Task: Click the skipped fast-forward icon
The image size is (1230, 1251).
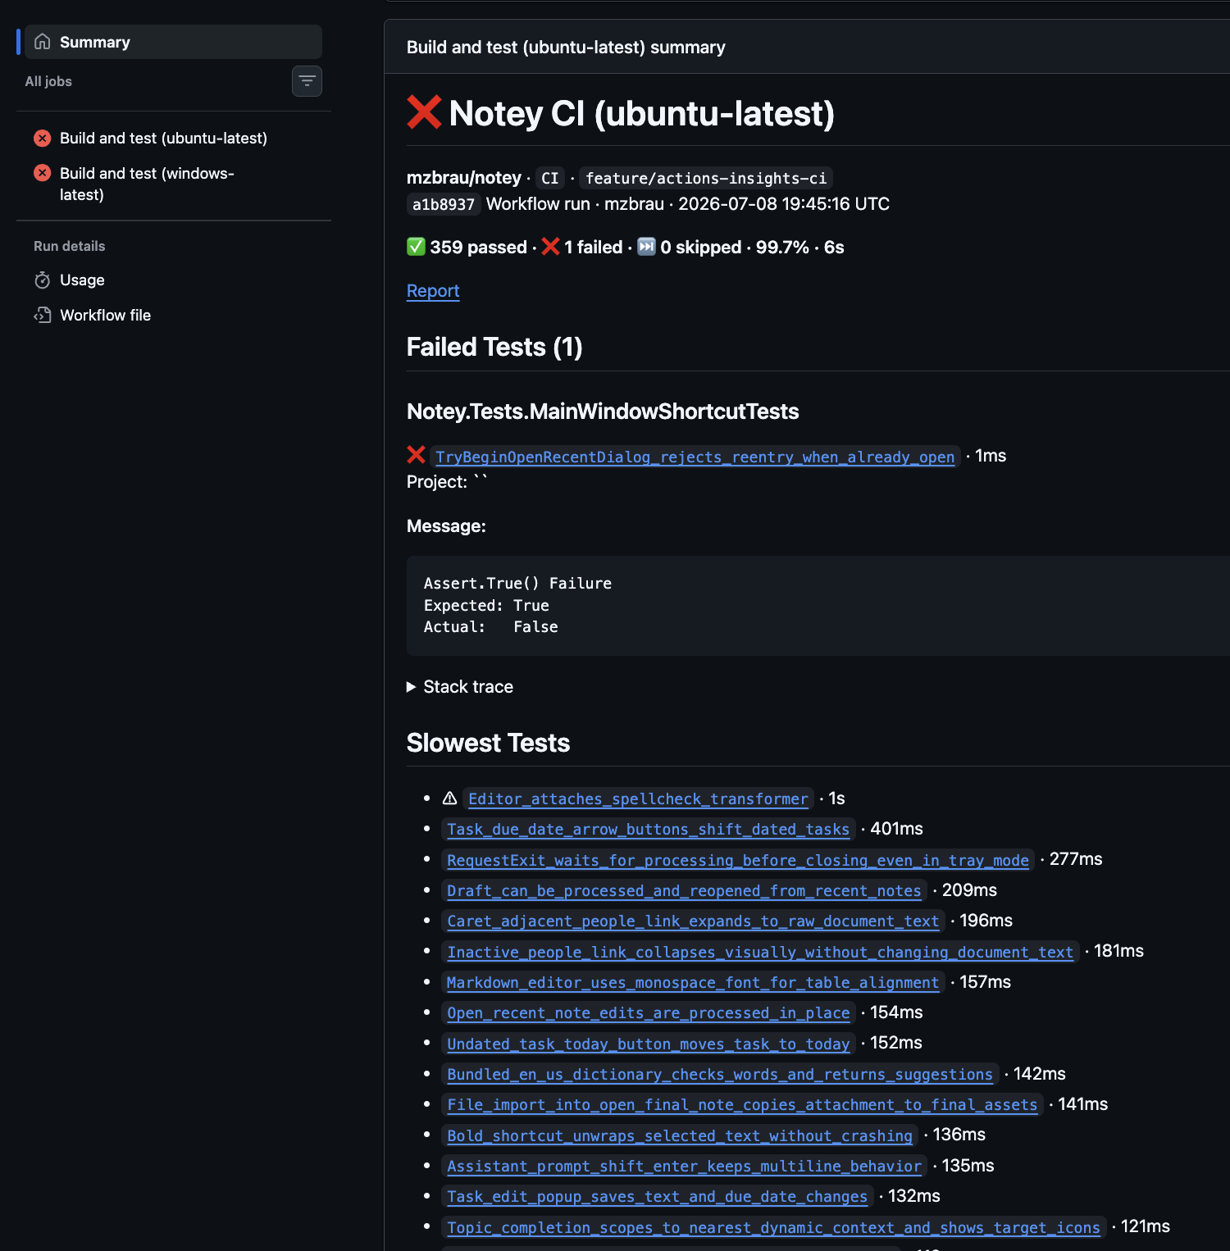Action: coord(647,247)
